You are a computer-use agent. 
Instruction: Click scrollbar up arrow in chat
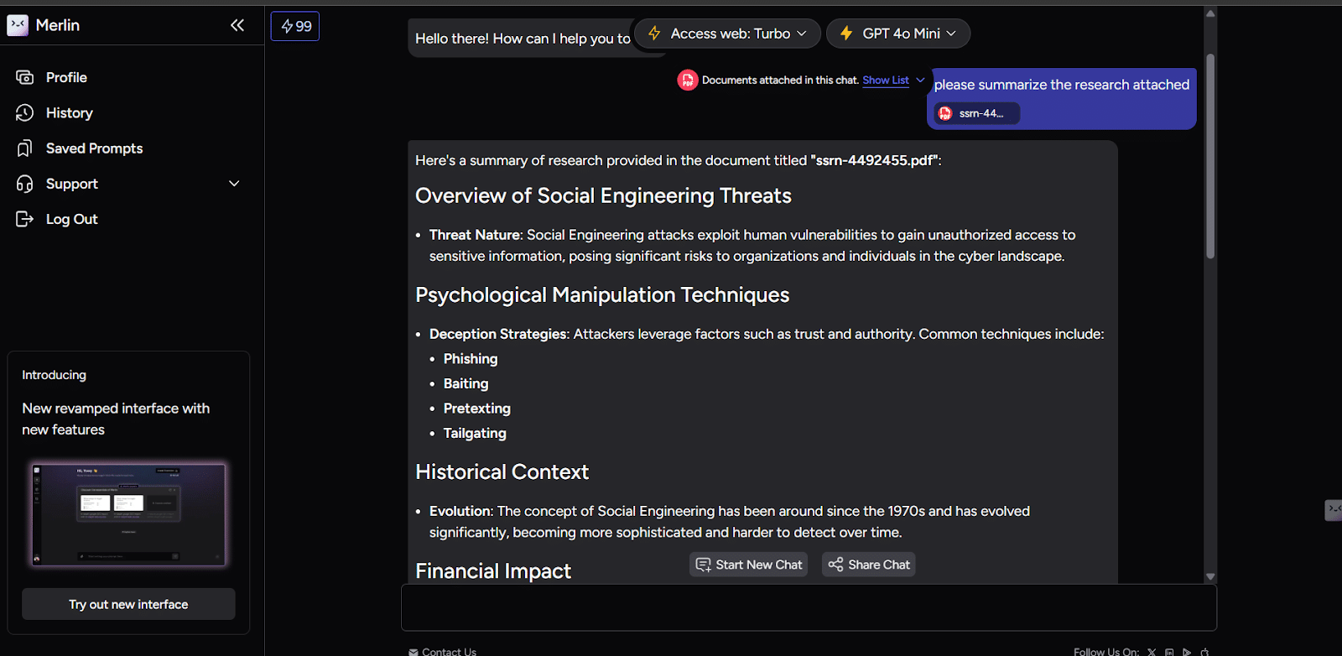click(1210, 13)
